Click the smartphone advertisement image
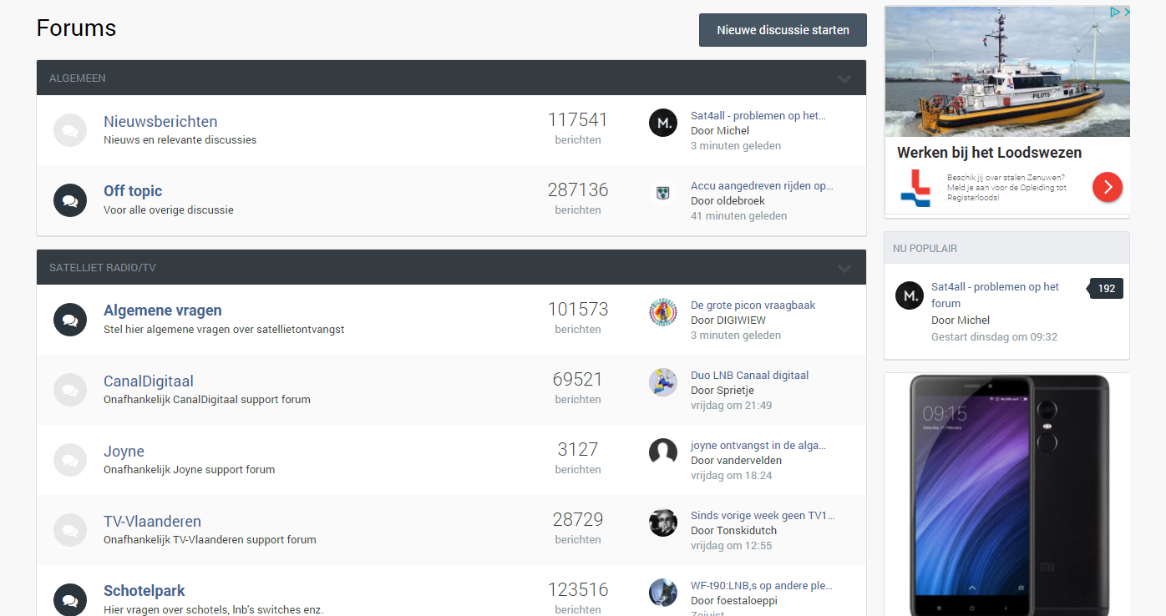 click(1006, 494)
